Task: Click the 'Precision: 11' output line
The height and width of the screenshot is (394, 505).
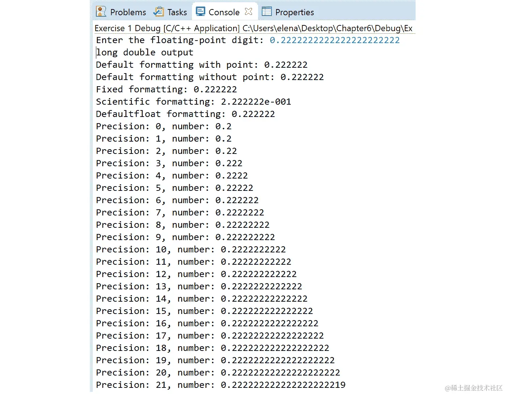Action: click(194, 262)
